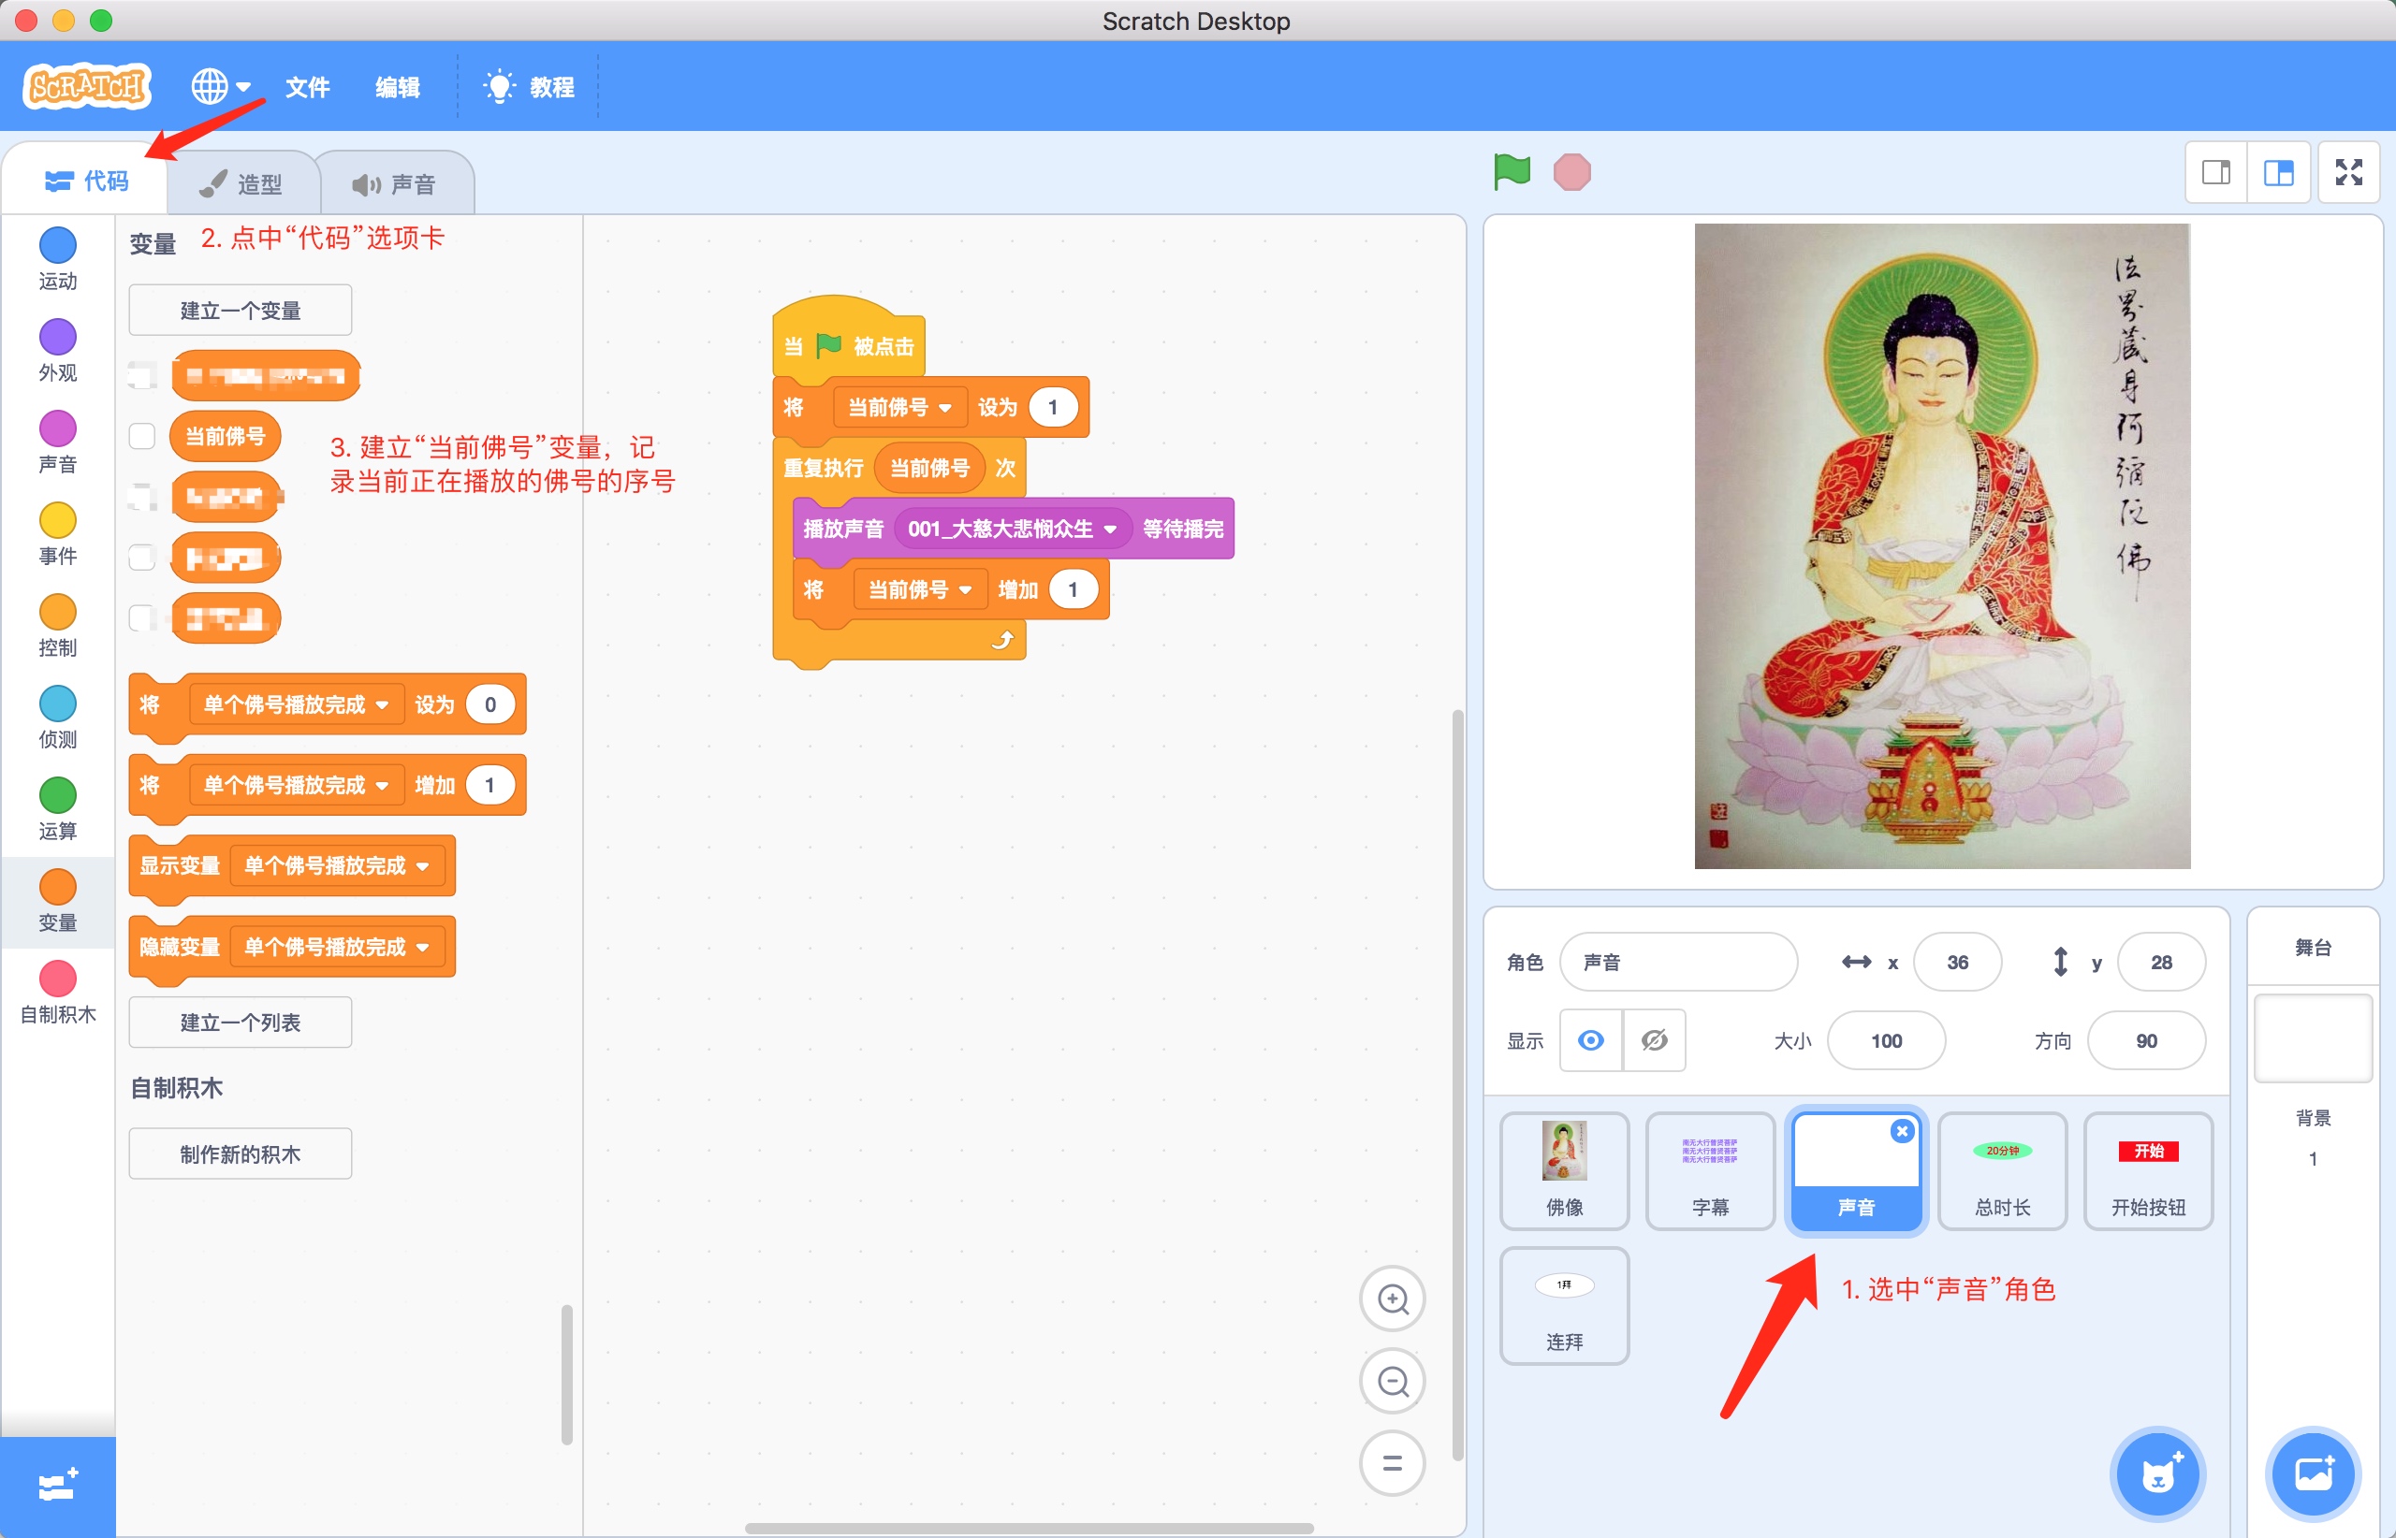The width and height of the screenshot is (2396, 1538).
Task: Click 制作新的积木 button
Action: (240, 1153)
